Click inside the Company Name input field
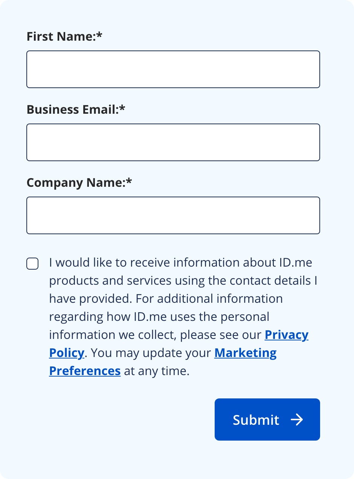The height and width of the screenshot is (479, 354). pyautogui.click(x=173, y=215)
